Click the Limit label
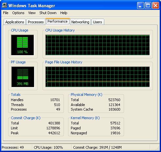The width and height of the screenshot is (161, 152). click(x=14, y=128)
